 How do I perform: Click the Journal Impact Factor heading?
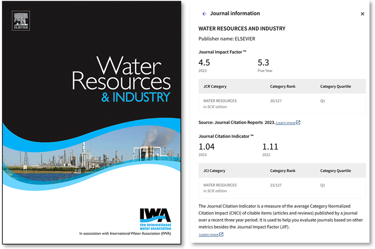pyautogui.click(x=222, y=52)
